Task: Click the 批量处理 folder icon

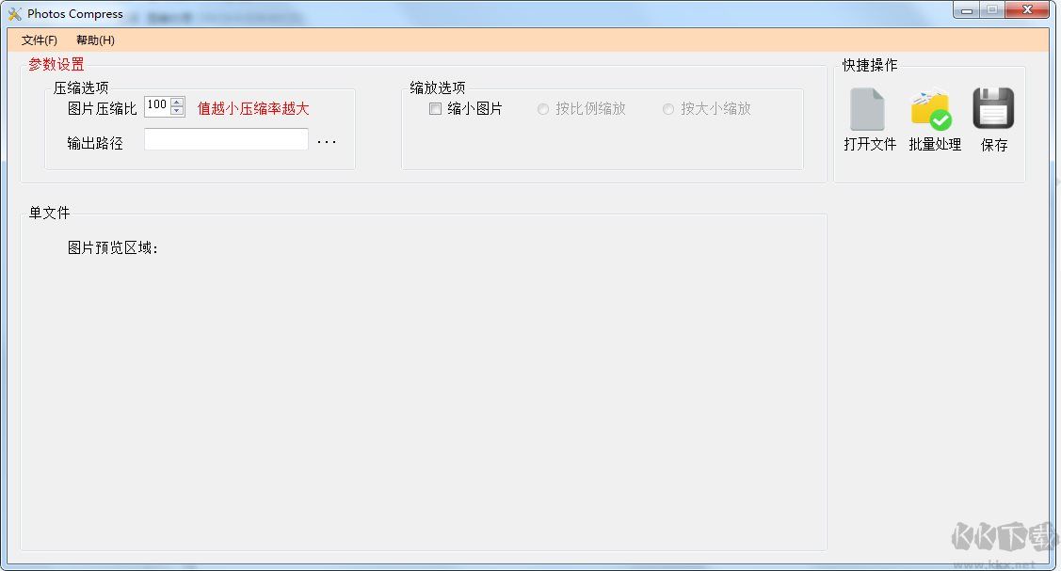Action: [932, 109]
